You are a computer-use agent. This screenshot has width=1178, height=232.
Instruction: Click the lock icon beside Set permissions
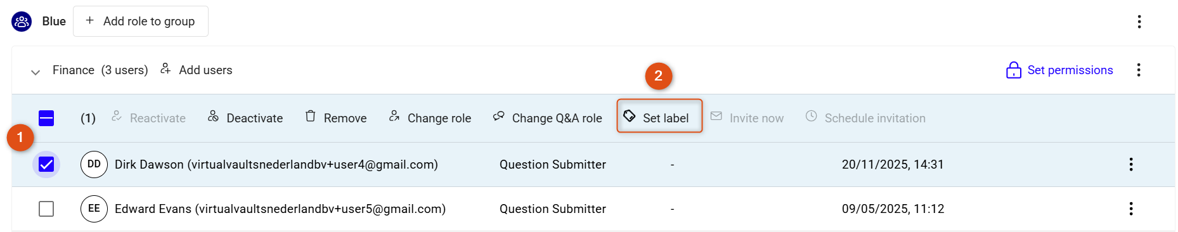1013,70
